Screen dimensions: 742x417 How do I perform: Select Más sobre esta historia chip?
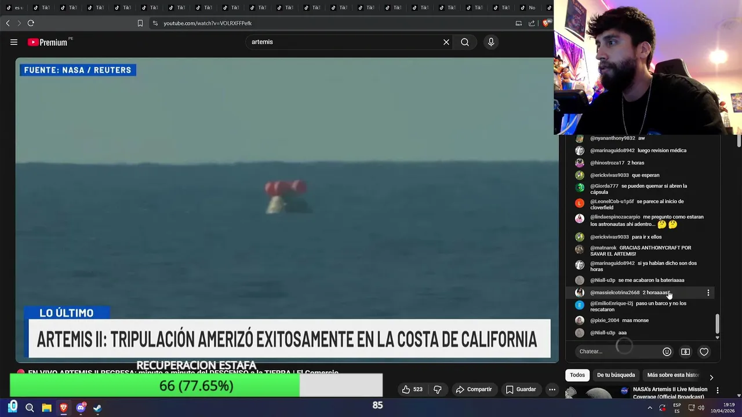click(673, 375)
